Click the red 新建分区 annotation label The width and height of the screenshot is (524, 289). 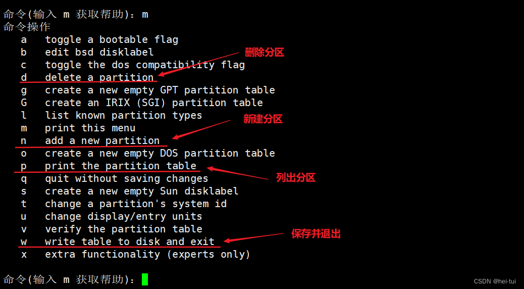(x=263, y=119)
